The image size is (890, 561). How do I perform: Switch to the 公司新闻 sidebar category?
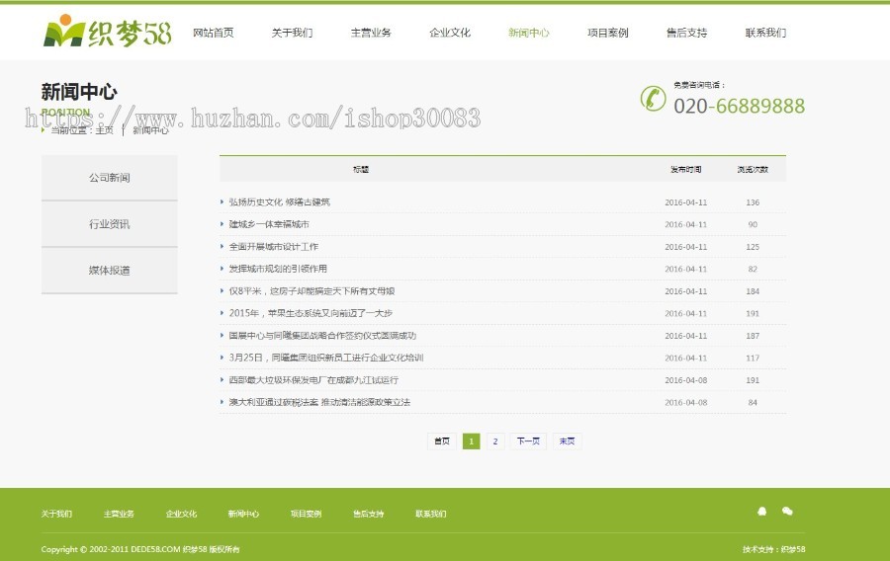click(109, 178)
